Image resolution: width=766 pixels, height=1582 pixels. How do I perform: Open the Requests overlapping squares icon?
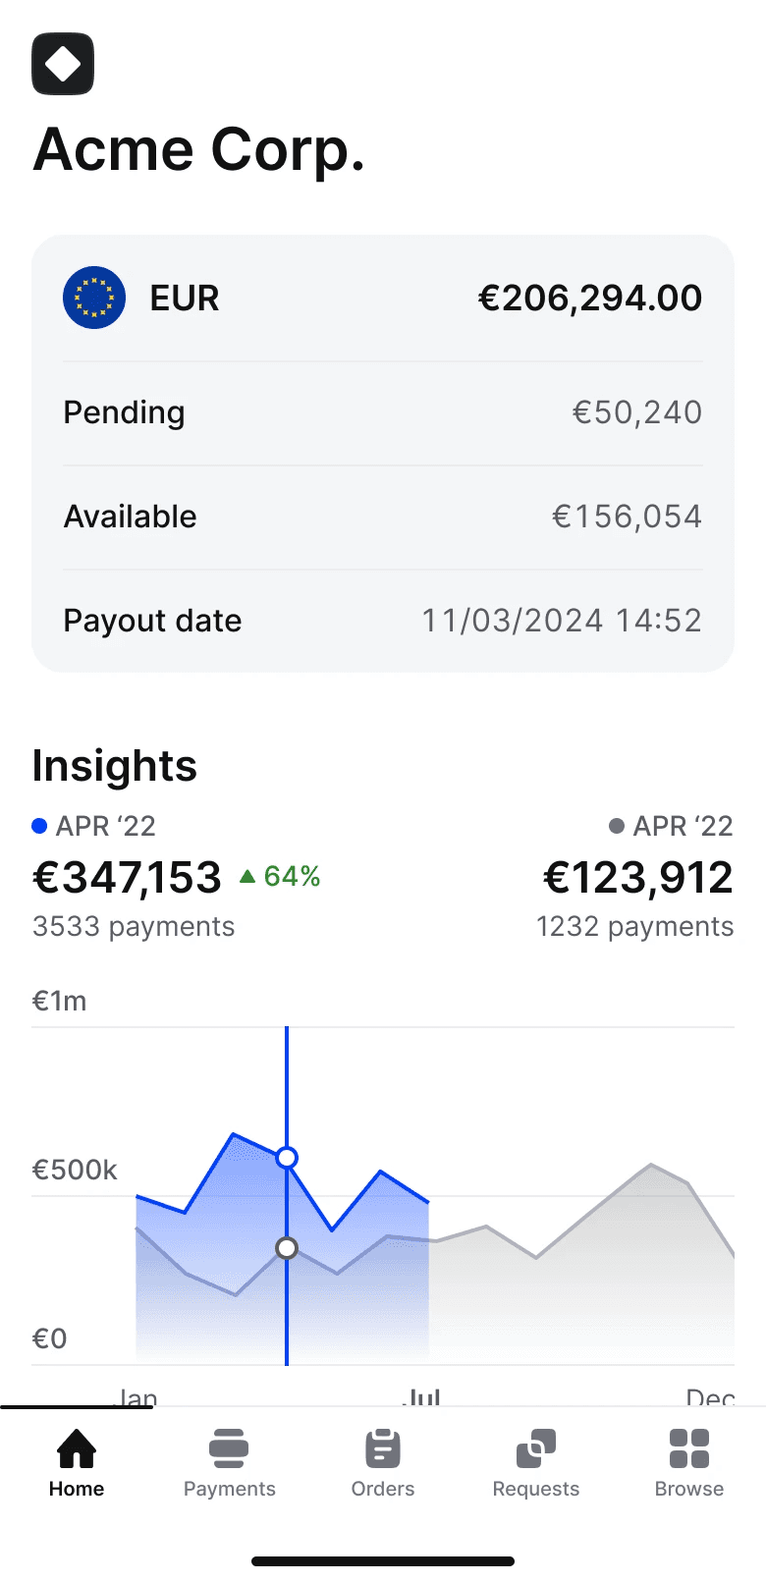[x=536, y=1448]
